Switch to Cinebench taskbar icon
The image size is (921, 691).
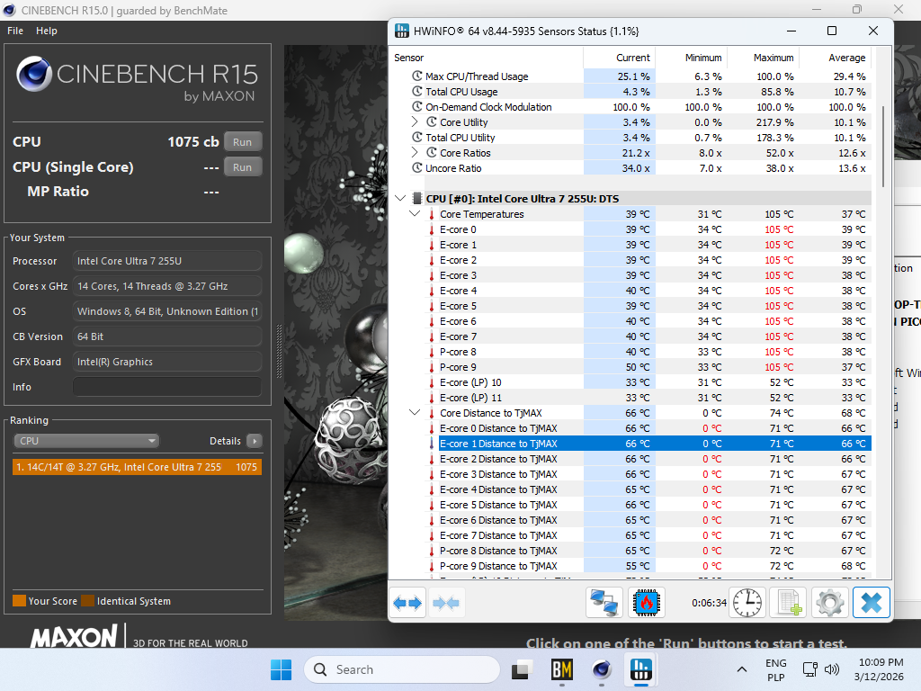602,669
